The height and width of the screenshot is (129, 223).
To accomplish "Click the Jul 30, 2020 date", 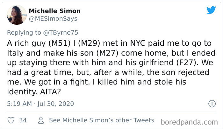I will (x=56, y=104).
